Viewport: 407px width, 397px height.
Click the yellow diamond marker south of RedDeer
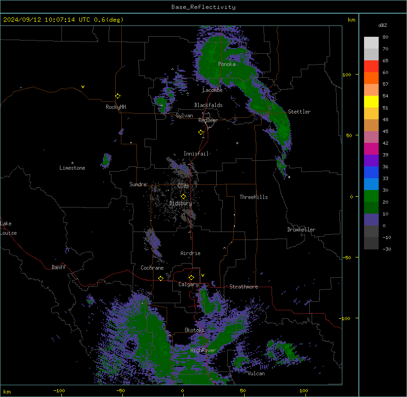(201, 132)
